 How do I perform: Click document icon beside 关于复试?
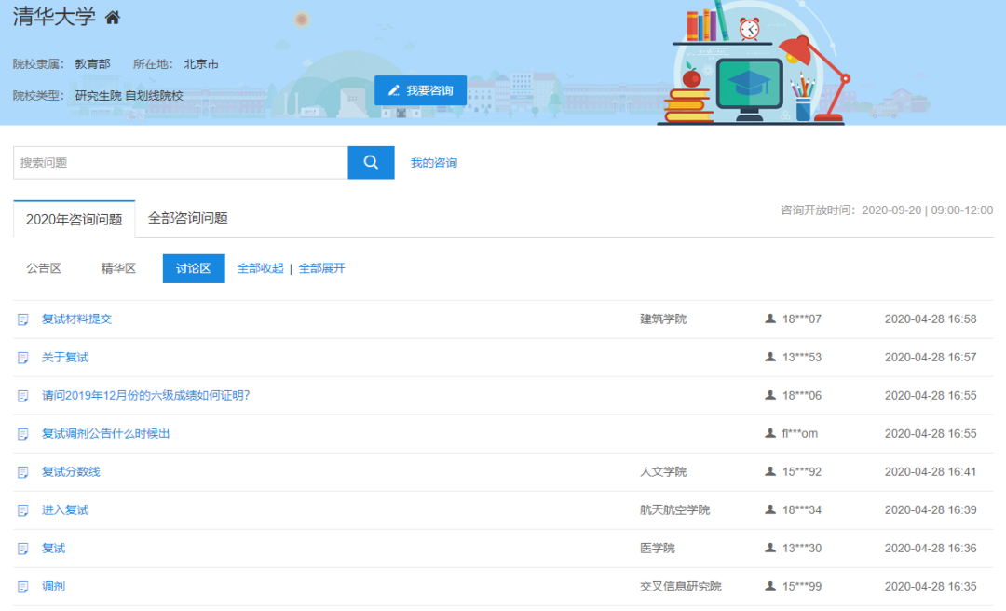point(23,358)
